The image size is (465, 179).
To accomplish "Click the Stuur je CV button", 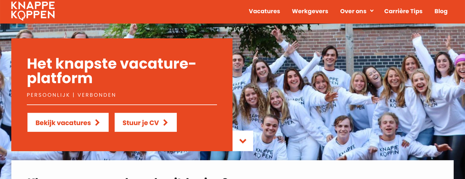I will pos(146,122).
